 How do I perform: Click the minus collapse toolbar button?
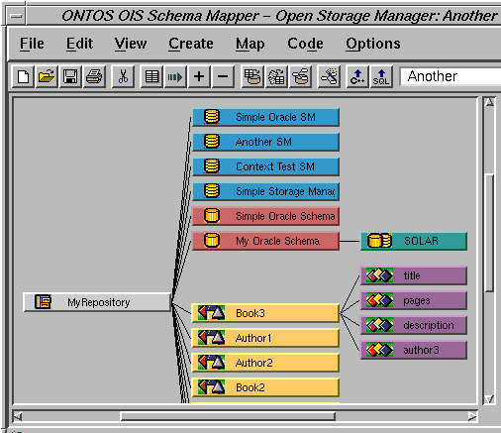pyautogui.click(x=223, y=76)
